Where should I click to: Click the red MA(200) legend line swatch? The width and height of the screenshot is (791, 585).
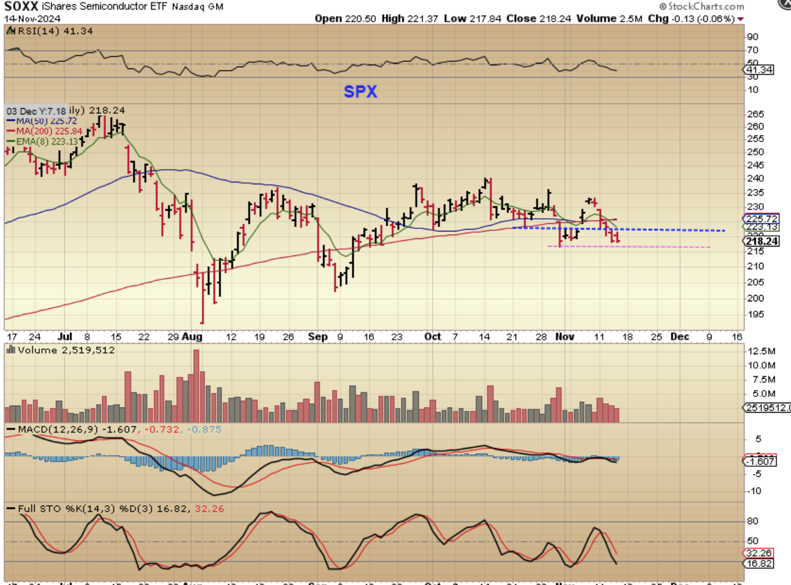pos(11,130)
